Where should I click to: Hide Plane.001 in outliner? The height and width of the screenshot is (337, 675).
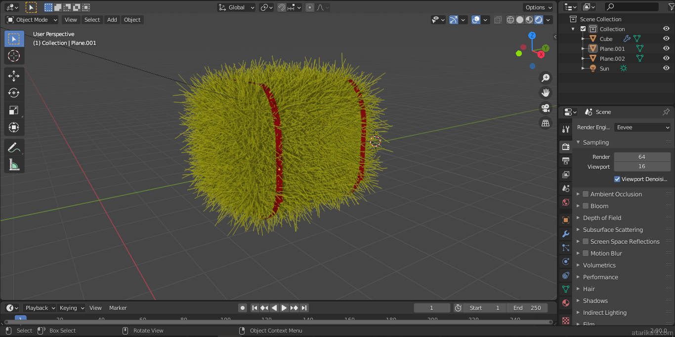click(666, 49)
